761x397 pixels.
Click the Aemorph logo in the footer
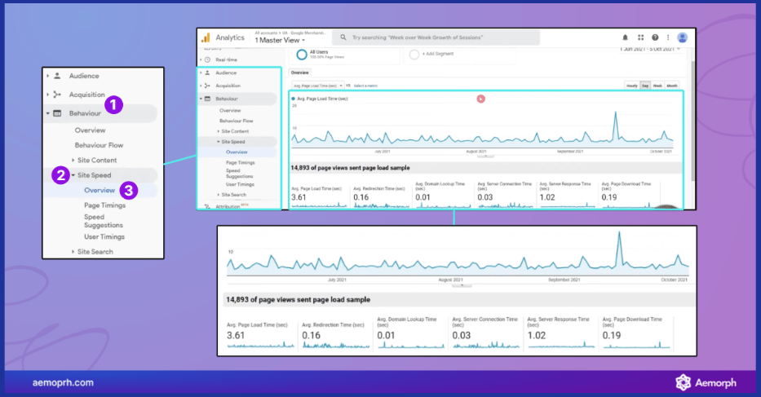coord(706,382)
